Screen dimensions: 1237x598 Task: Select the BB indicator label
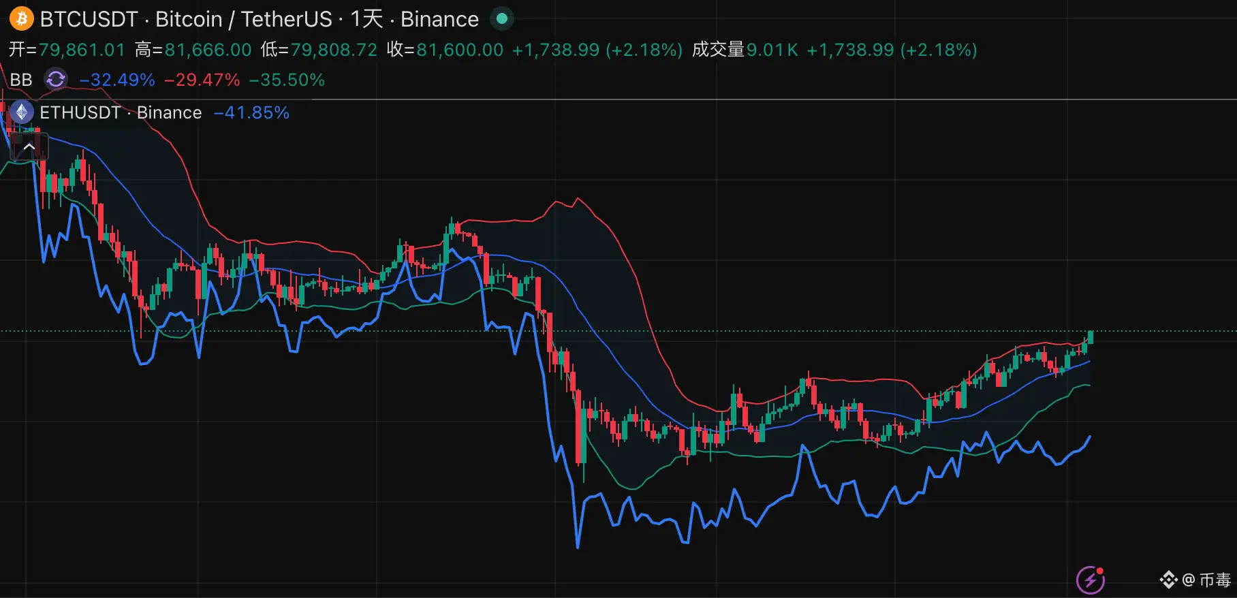21,80
